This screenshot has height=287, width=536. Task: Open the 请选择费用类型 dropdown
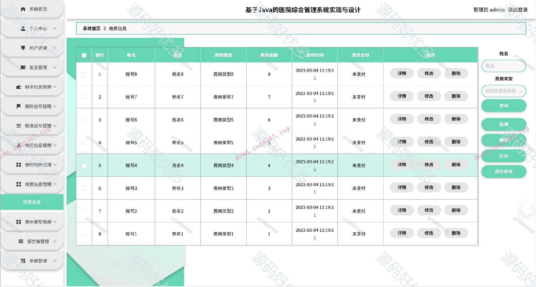pyautogui.click(x=504, y=91)
